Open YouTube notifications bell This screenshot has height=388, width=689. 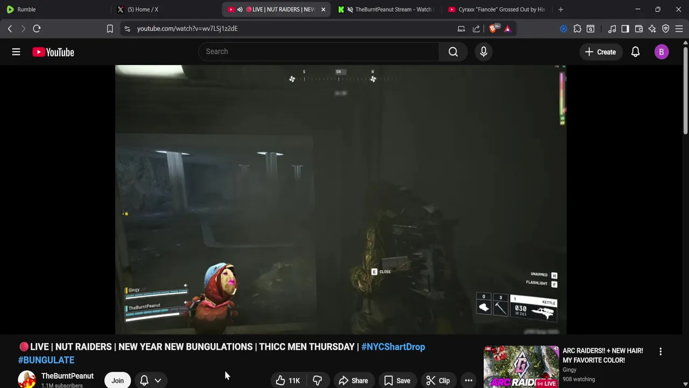point(635,52)
